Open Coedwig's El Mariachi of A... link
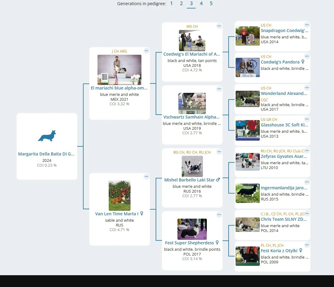 pos(192,54)
